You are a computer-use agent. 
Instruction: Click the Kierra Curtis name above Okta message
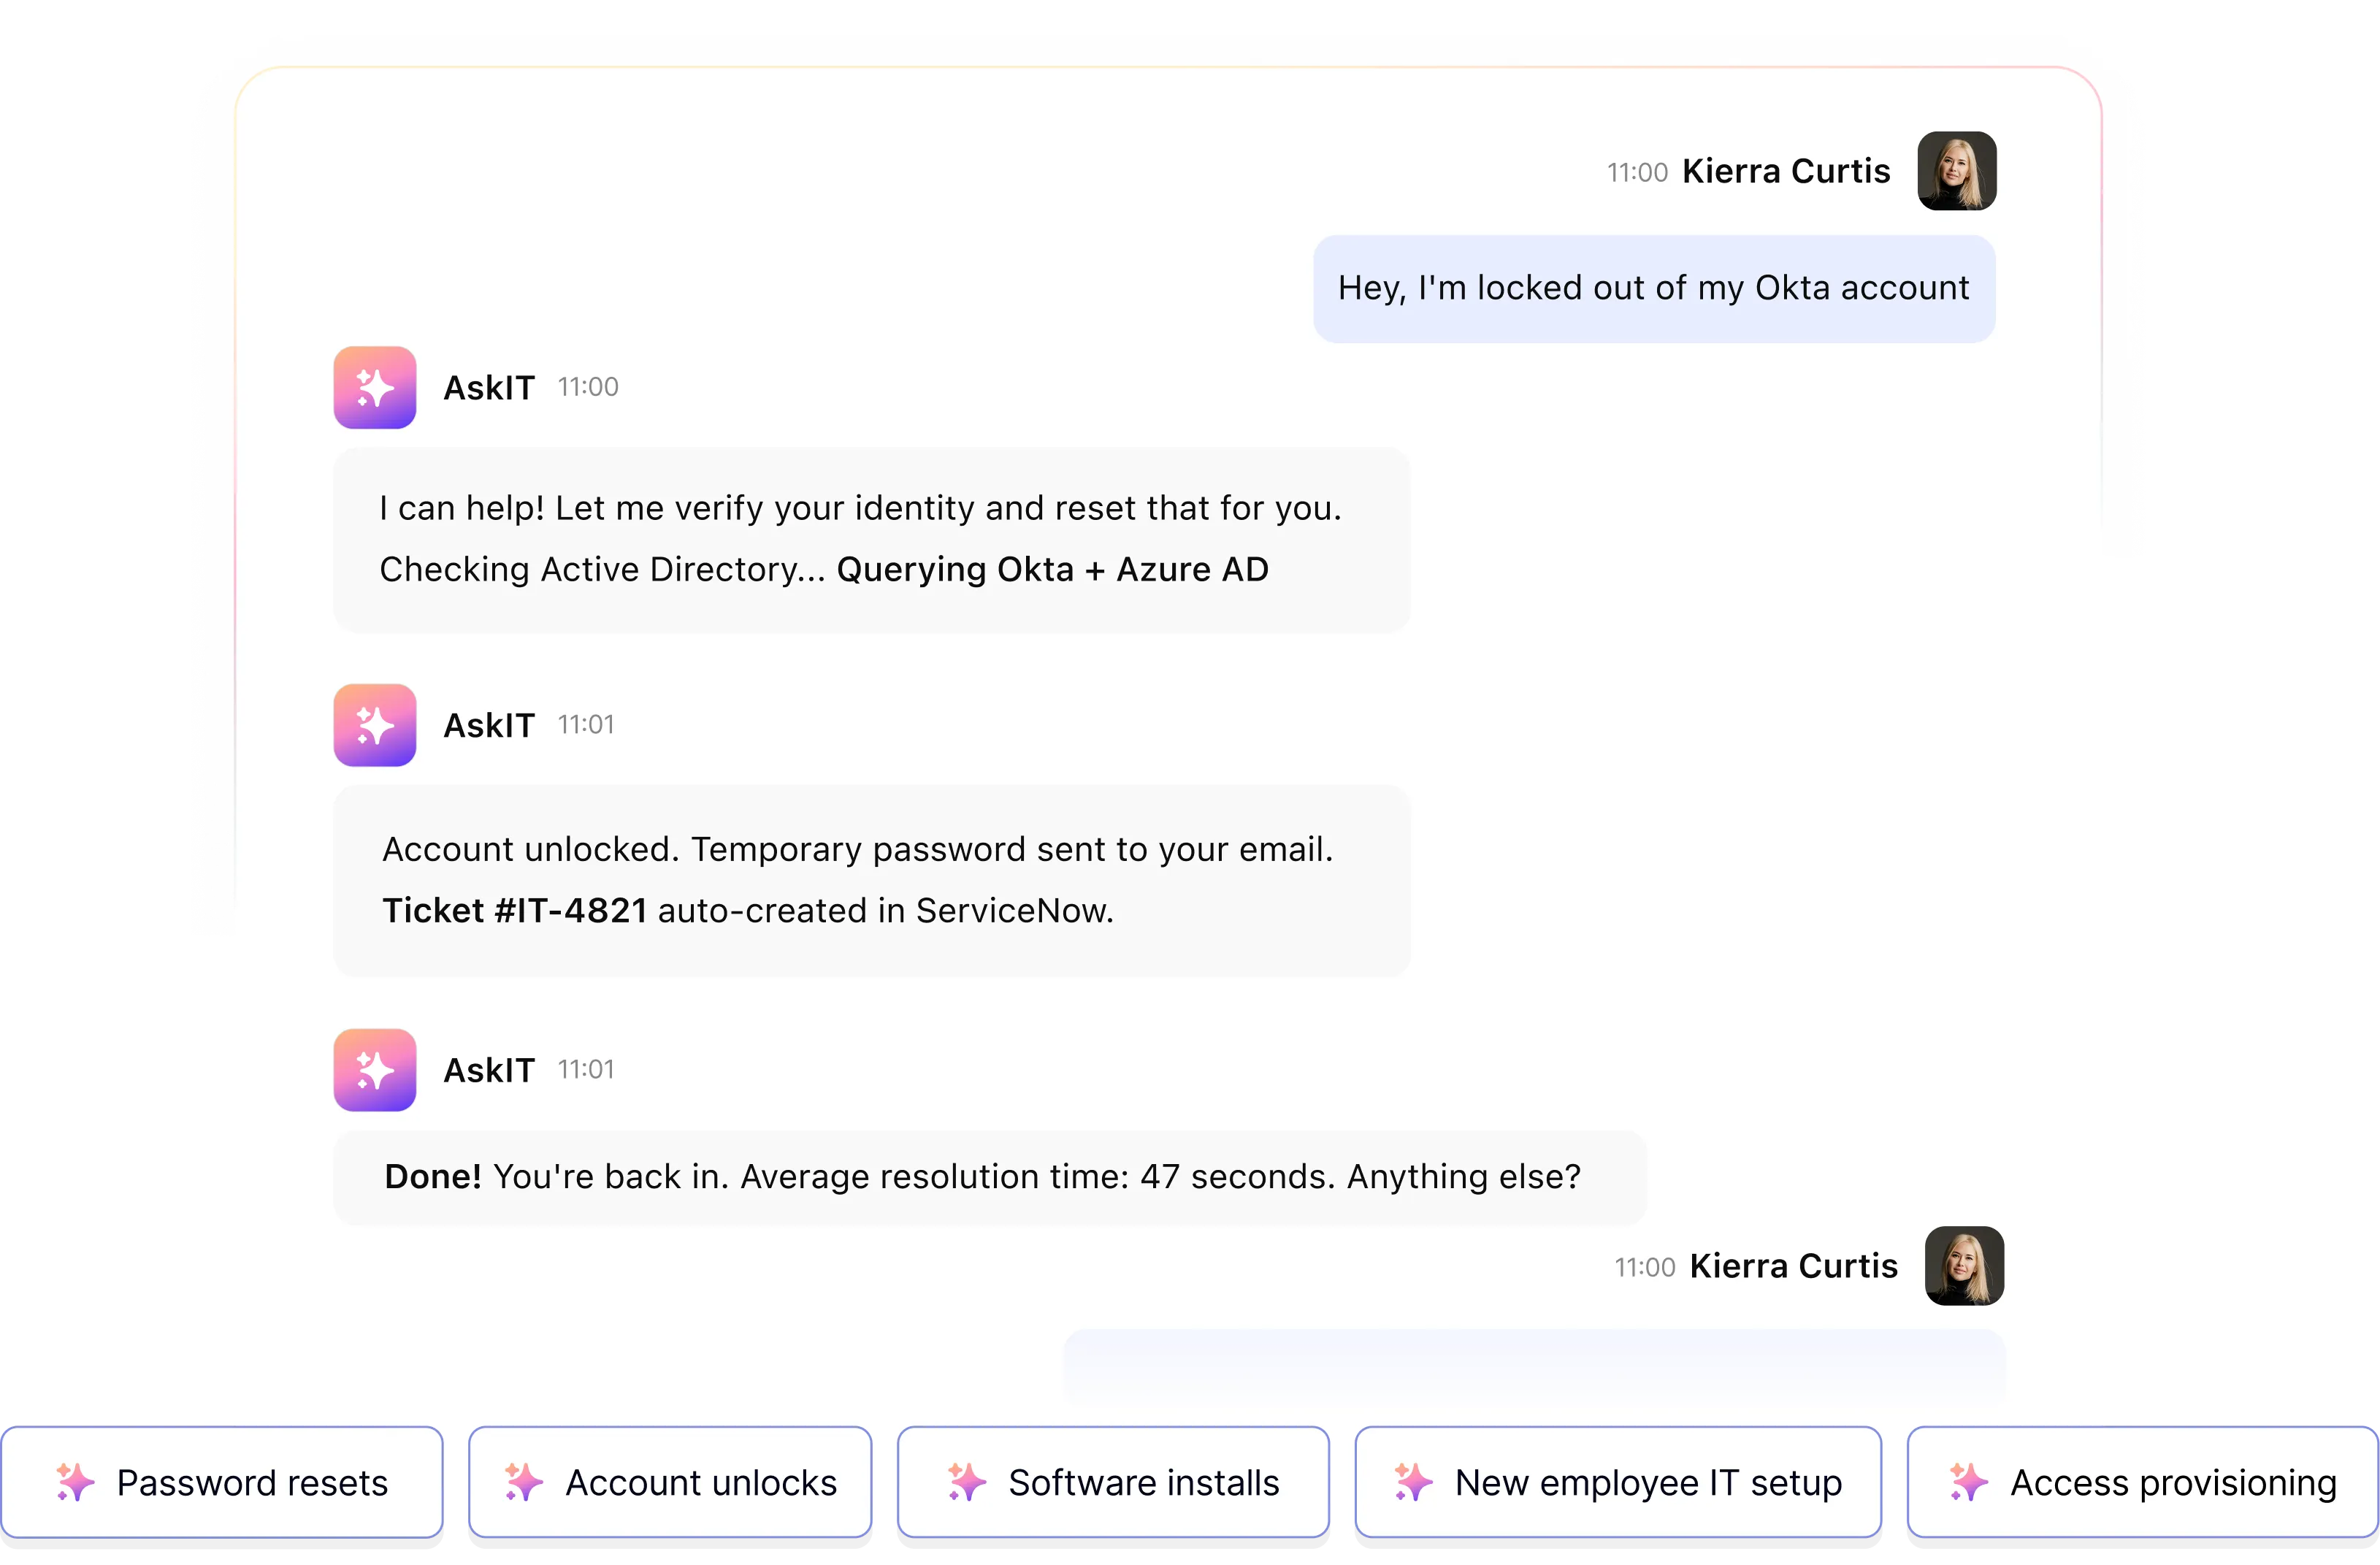point(1787,171)
